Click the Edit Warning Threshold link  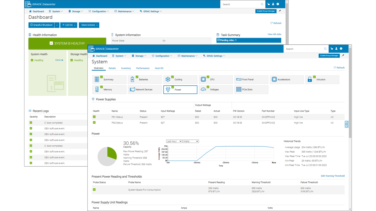click(x=333, y=176)
